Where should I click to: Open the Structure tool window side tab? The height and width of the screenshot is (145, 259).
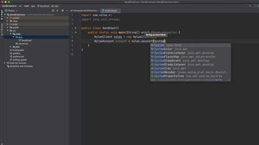tap(2, 29)
